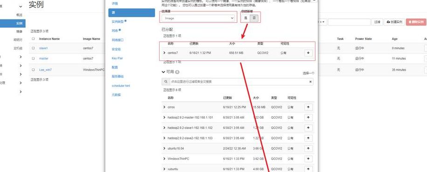Viewport: 427px width, 172px height.
Task: Click the red 删除实例 delete instances button
Action: (x=416, y=22)
